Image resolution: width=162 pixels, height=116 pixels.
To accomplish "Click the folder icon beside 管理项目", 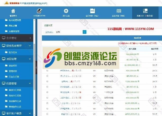I will pyautogui.click(x=6, y=71).
